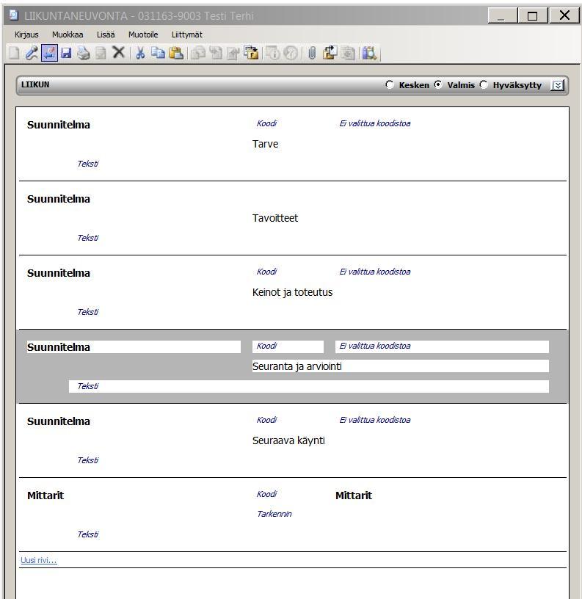Click the Tarkennin field in the Mittarit row

pyautogui.click(x=274, y=514)
